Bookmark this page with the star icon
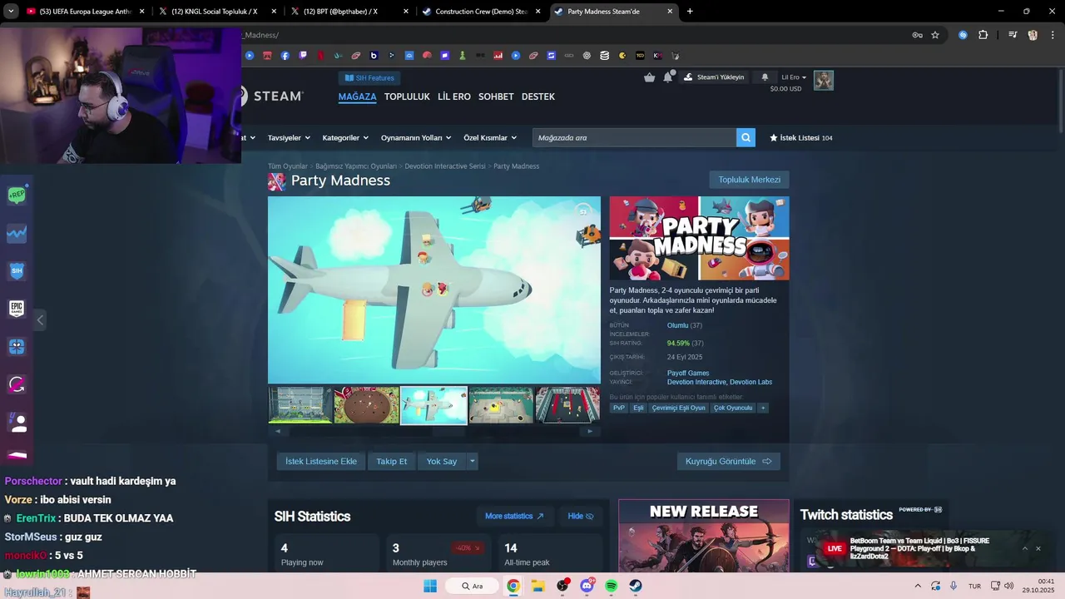This screenshot has width=1065, height=599. (x=935, y=35)
